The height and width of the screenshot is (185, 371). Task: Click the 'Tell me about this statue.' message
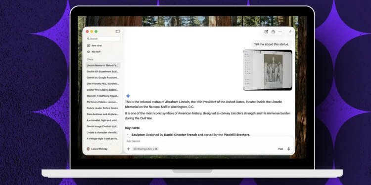tap(272, 44)
